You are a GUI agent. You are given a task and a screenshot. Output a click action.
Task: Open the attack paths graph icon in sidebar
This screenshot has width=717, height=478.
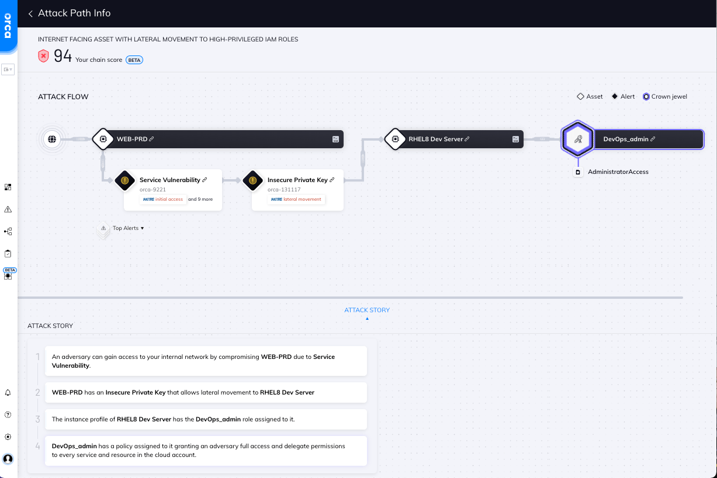8,231
